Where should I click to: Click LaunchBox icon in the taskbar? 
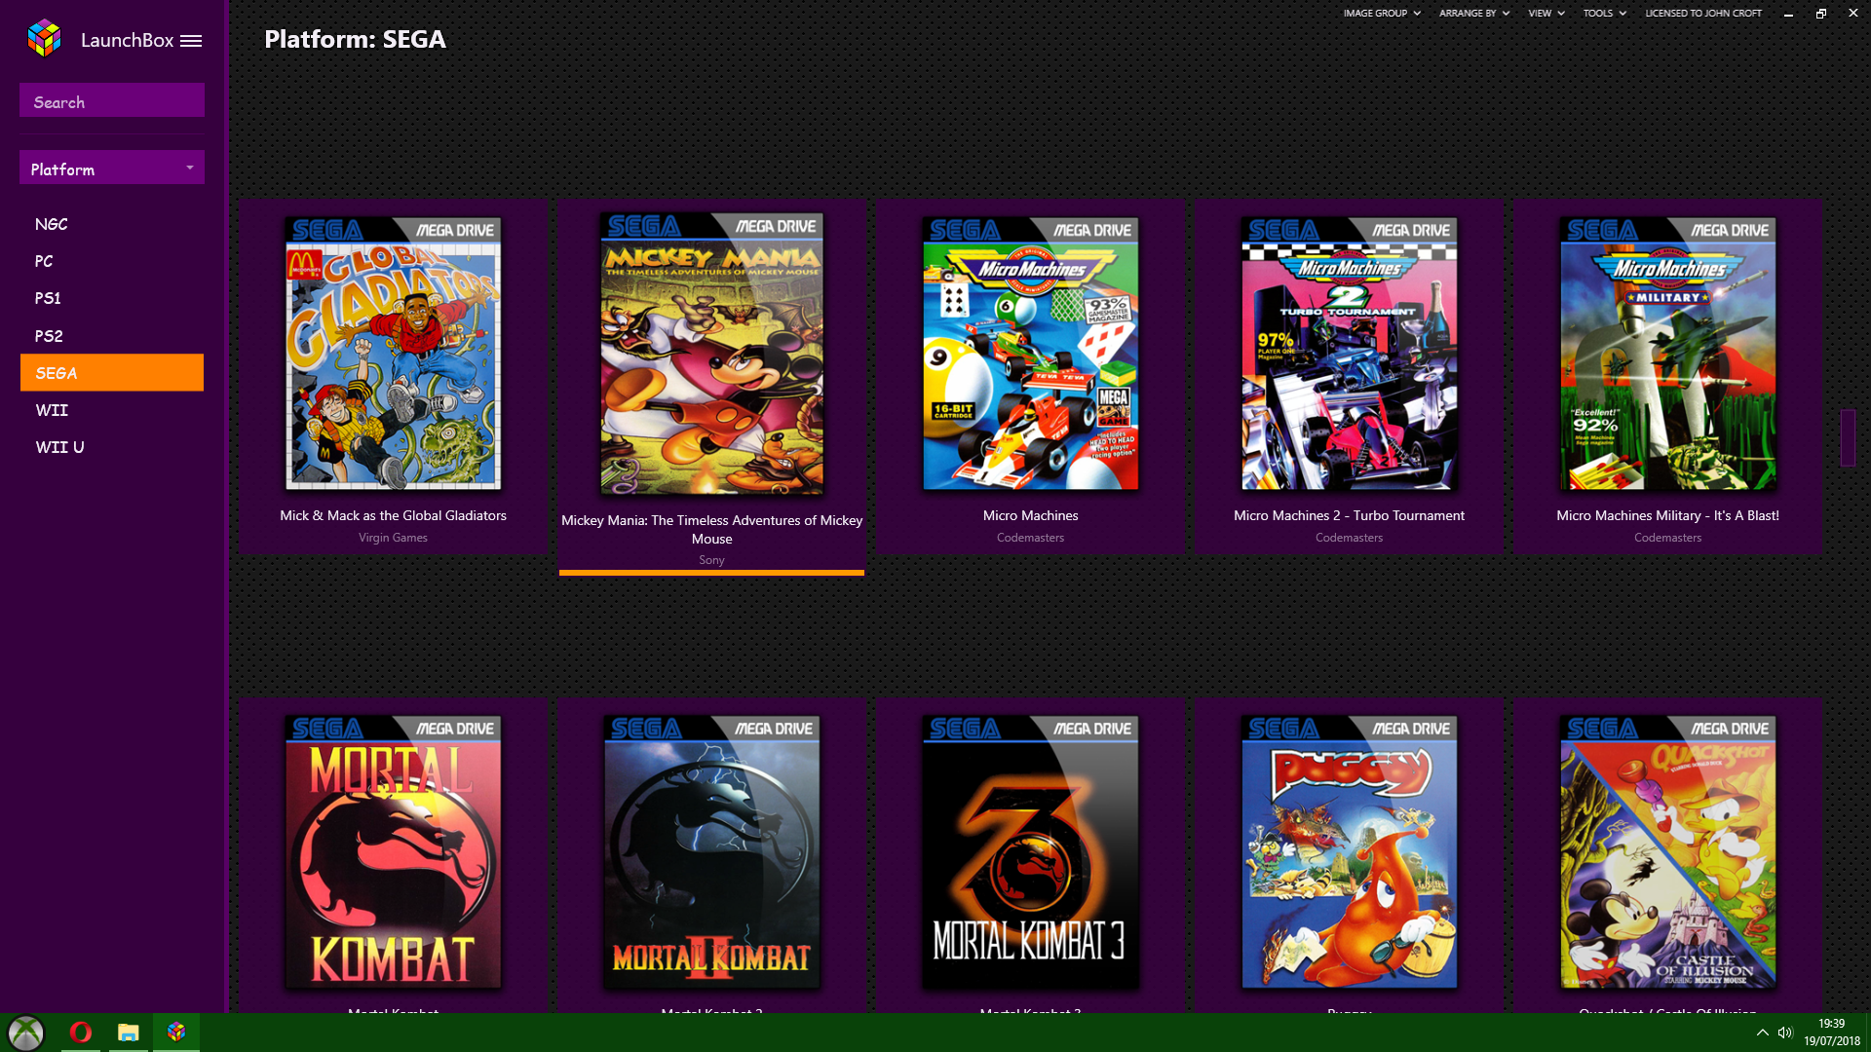[176, 1033]
